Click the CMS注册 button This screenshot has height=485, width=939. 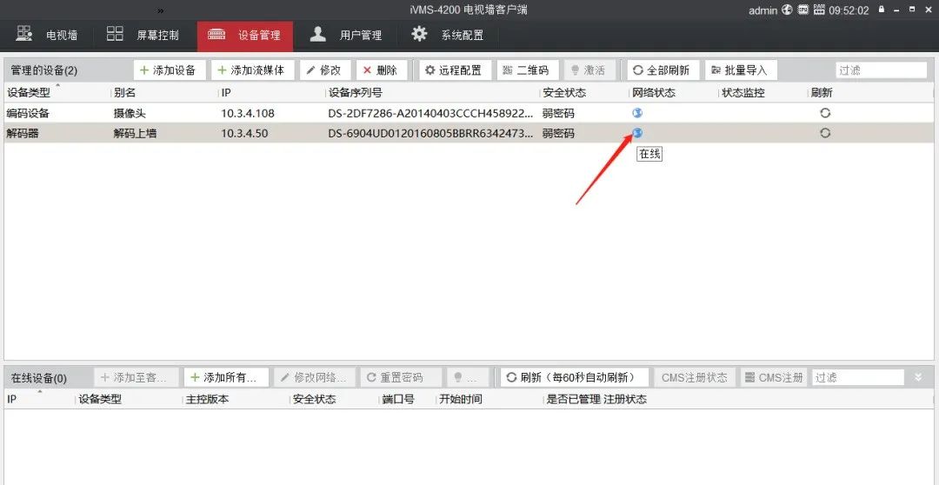pos(774,377)
